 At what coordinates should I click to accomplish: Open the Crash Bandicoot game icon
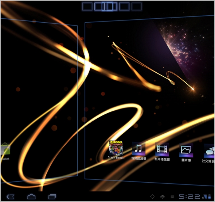point(116,148)
